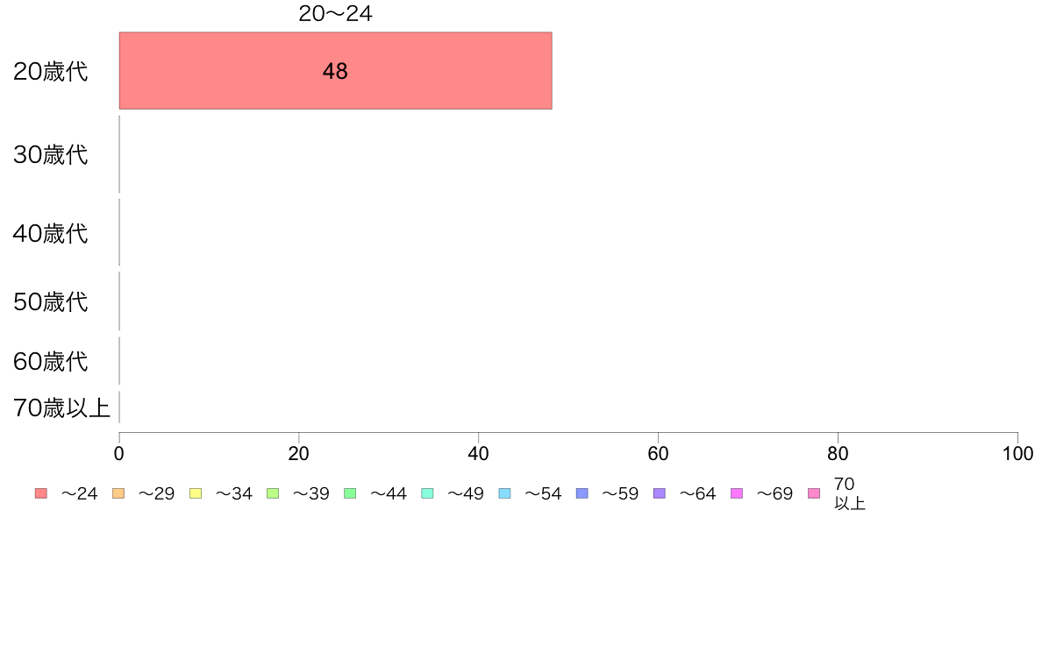Click the magenta ~69 legend swatch

point(736,493)
